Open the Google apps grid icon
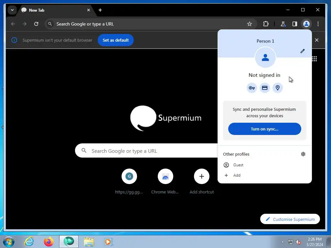 [315, 59]
